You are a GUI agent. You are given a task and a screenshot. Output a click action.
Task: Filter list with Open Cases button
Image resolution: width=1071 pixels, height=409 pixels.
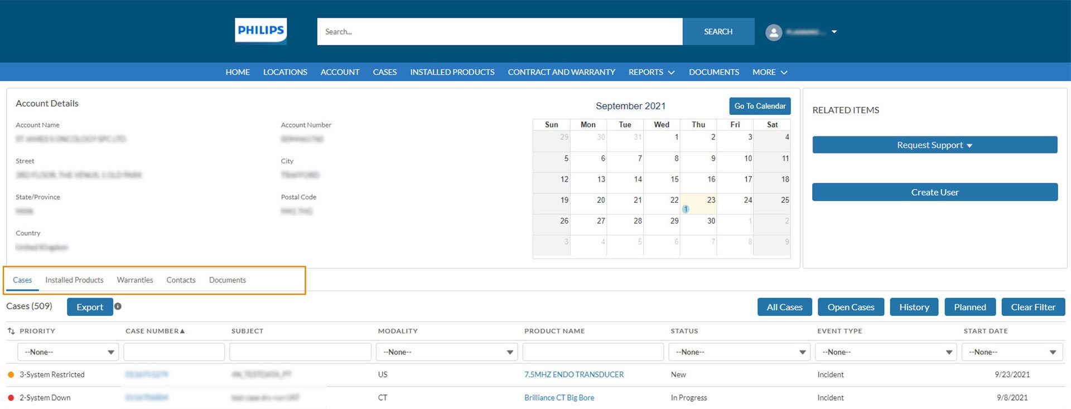(x=850, y=307)
